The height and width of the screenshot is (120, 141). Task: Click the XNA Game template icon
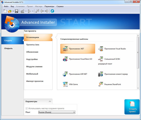65,84
